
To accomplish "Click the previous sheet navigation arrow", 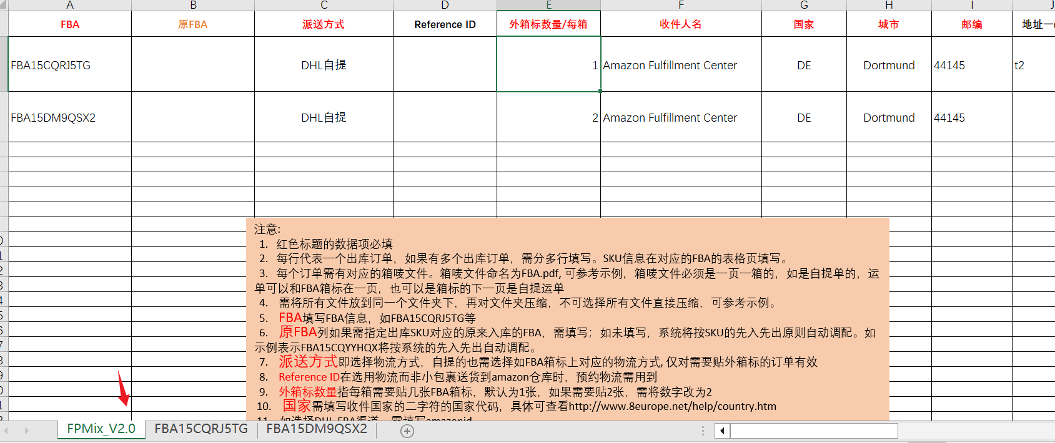I will [6, 431].
